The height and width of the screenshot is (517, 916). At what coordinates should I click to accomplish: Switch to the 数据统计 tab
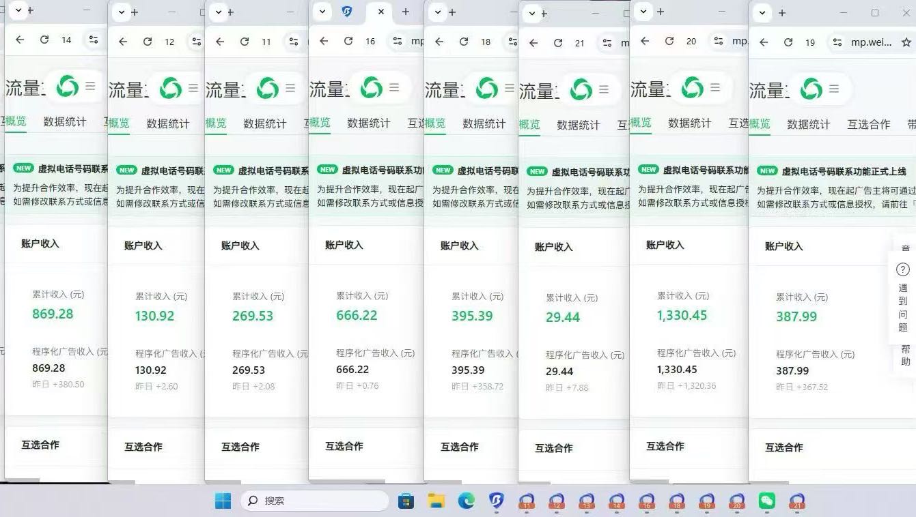pyautogui.click(x=807, y=125)
